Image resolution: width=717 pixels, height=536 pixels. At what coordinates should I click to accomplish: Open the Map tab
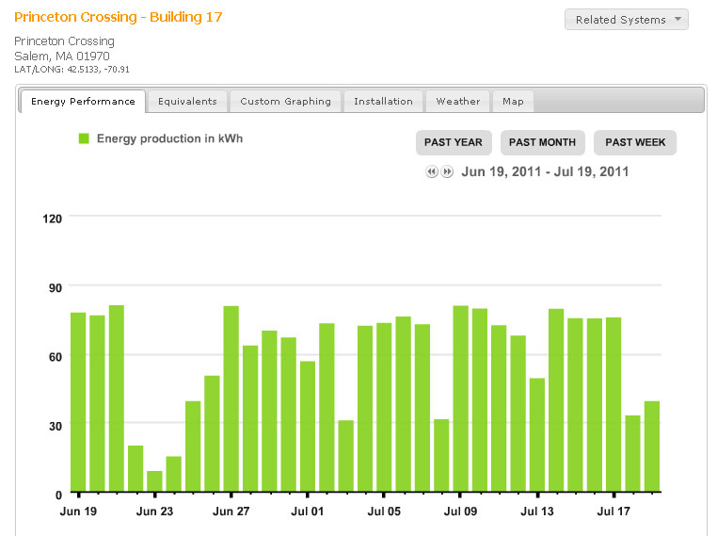[513, 102]
